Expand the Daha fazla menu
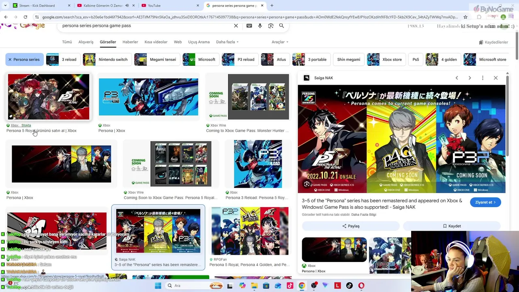Screen dimensions: 519x292 coord(227,42)
